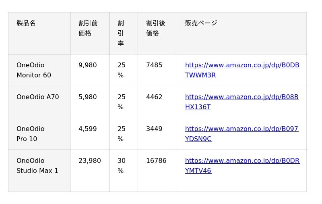This screenshot has height=204, width=322.
Task: Click the 30% discount rate cell
Action: [x=122, y=166]
